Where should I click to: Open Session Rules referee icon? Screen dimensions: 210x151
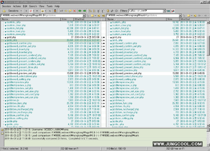(55, 11)
